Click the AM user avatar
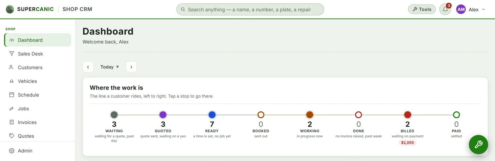This screenshot has height=161, width=495. click(461, 9)
